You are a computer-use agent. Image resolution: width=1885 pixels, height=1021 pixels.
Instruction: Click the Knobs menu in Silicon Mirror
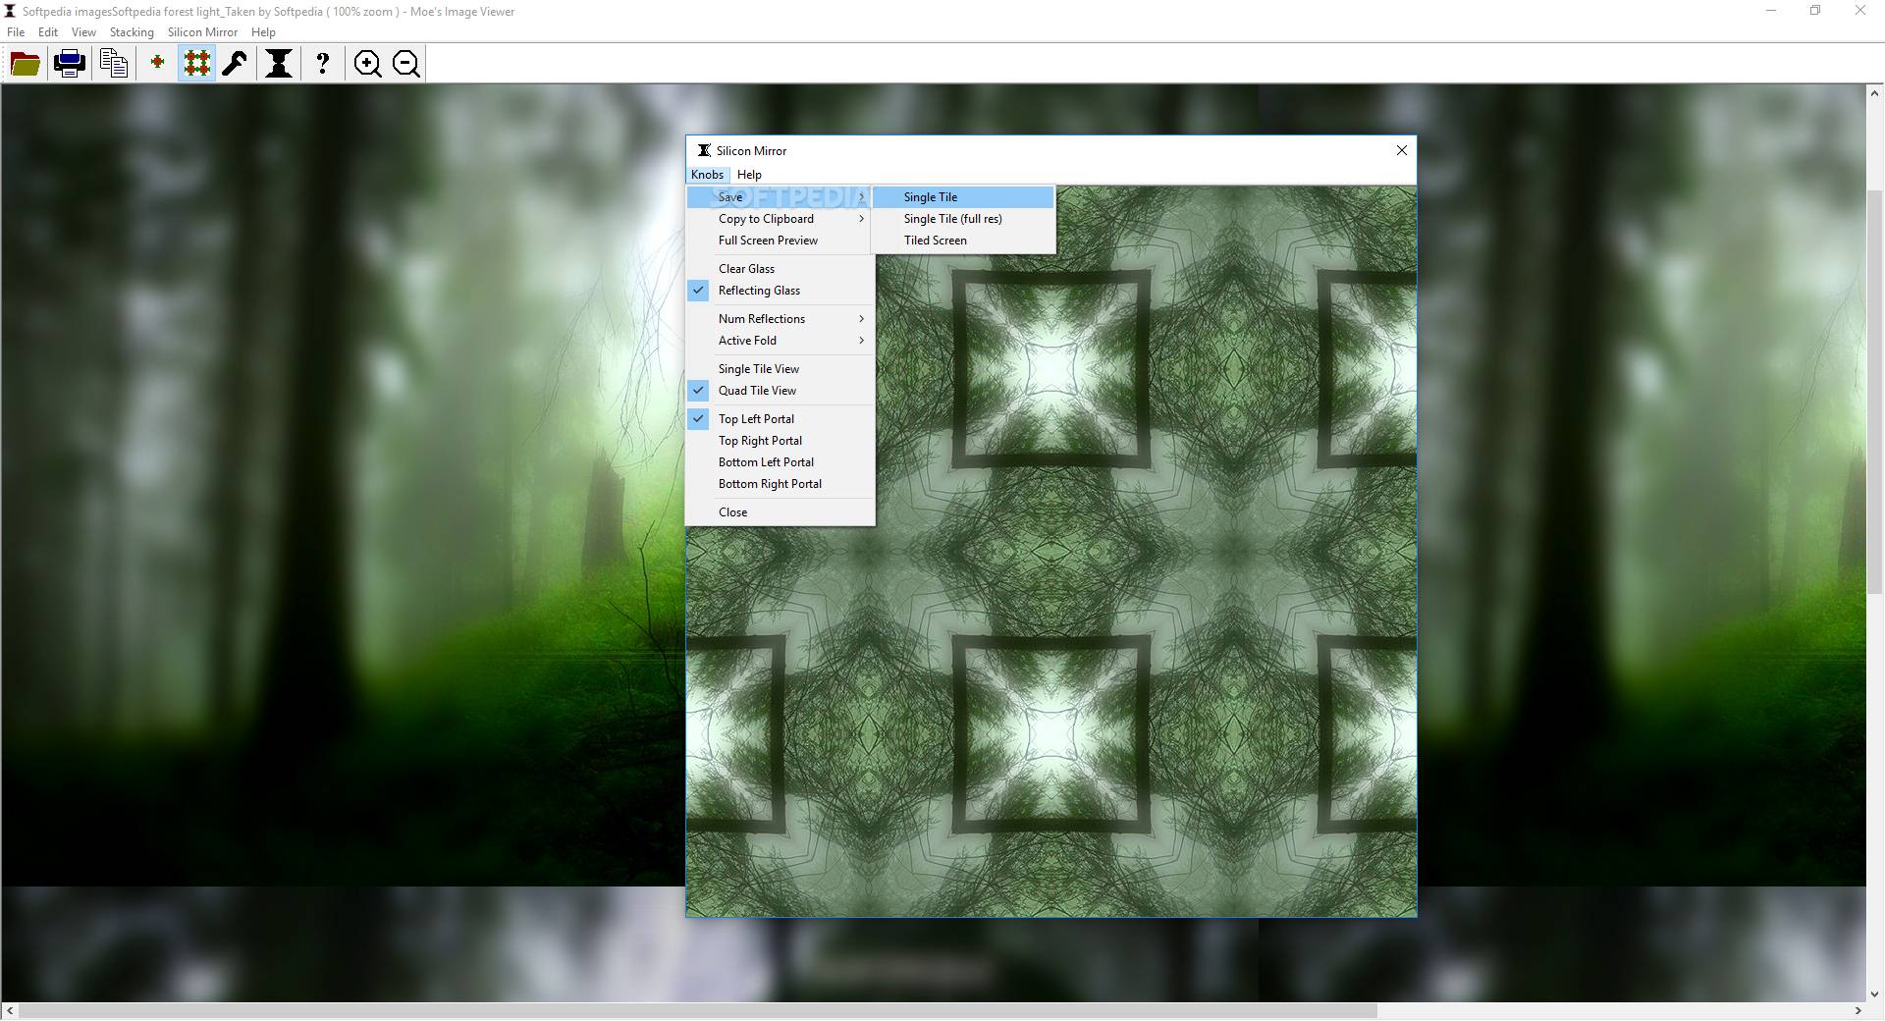pyautogui.click(x=707, y=174)
